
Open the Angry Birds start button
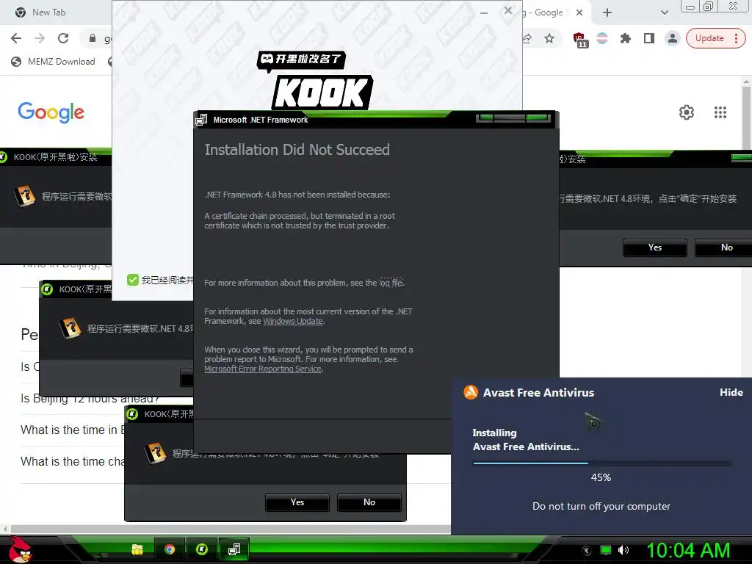click(x=20, y=549)
